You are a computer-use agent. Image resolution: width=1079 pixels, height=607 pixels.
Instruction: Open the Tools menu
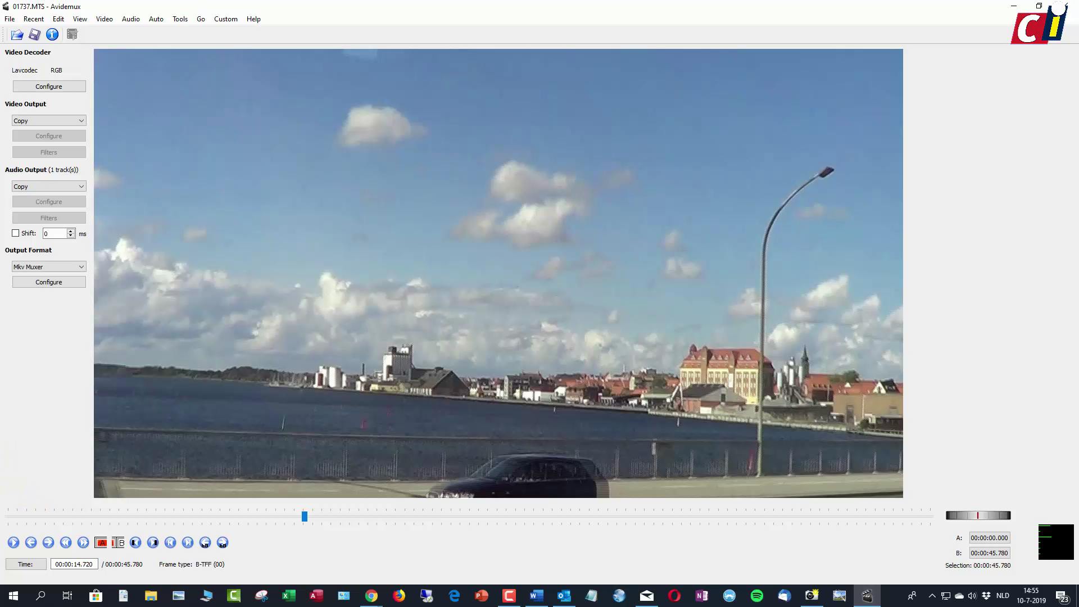coord(180,19)
